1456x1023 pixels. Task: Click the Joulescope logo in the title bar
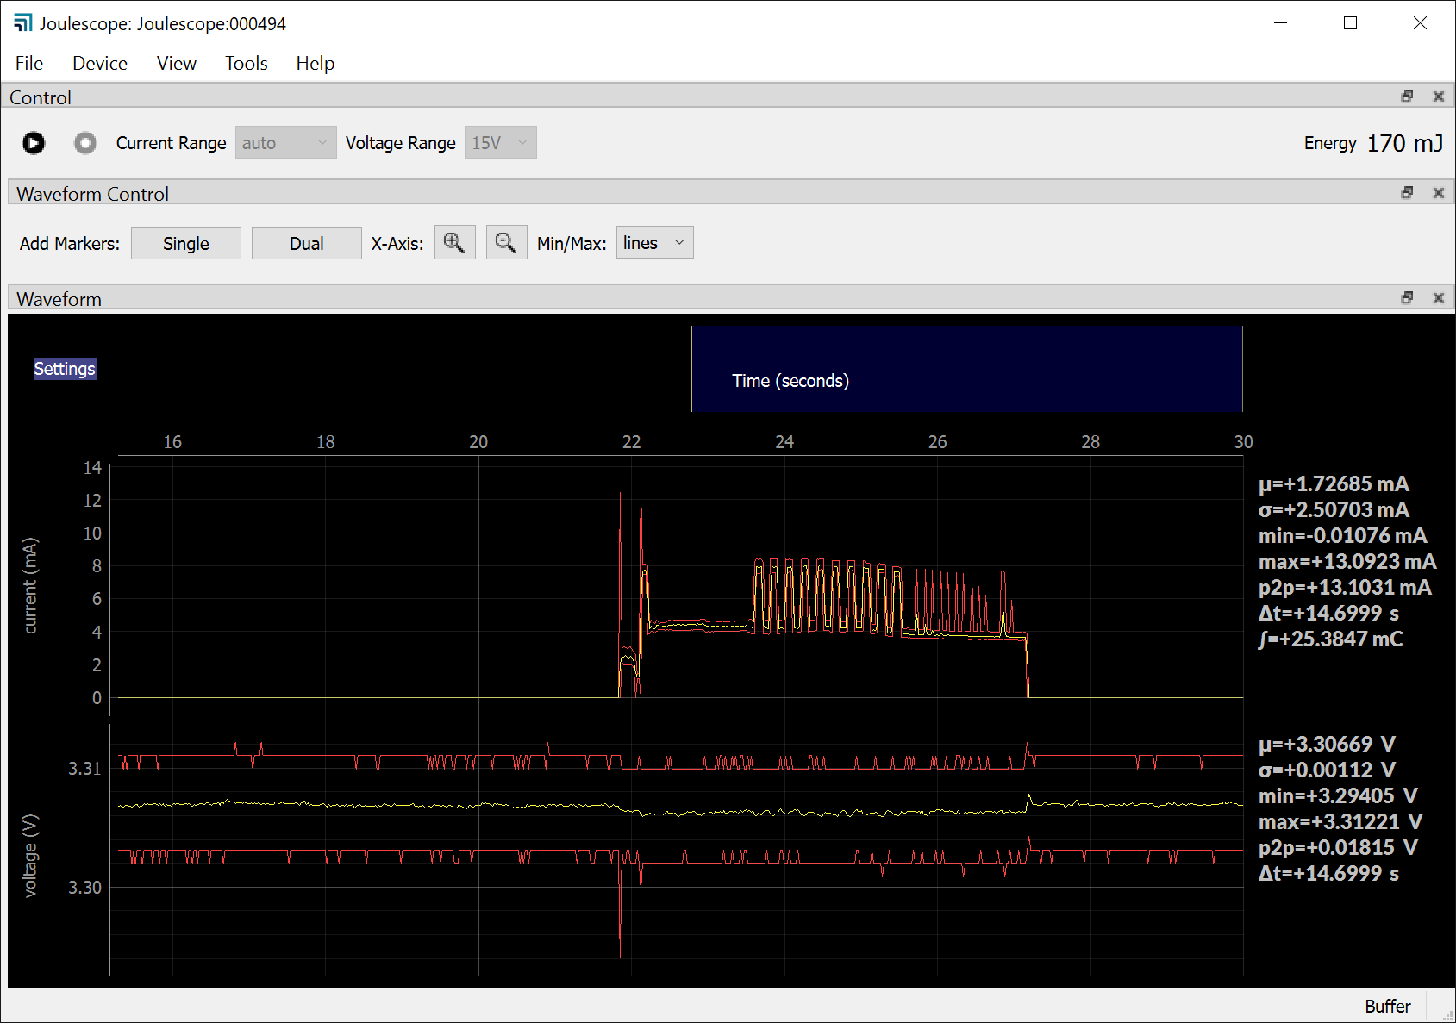point(22,22)
